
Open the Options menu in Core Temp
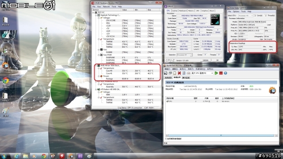pos(236,11)
